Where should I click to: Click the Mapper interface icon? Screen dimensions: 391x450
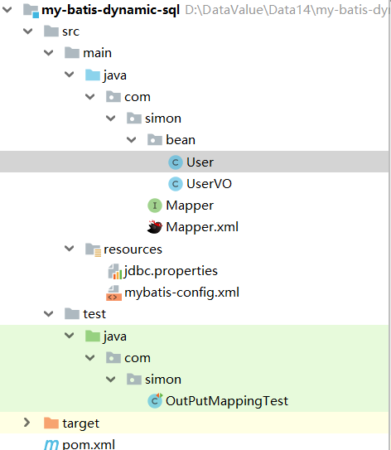(155, 206)
